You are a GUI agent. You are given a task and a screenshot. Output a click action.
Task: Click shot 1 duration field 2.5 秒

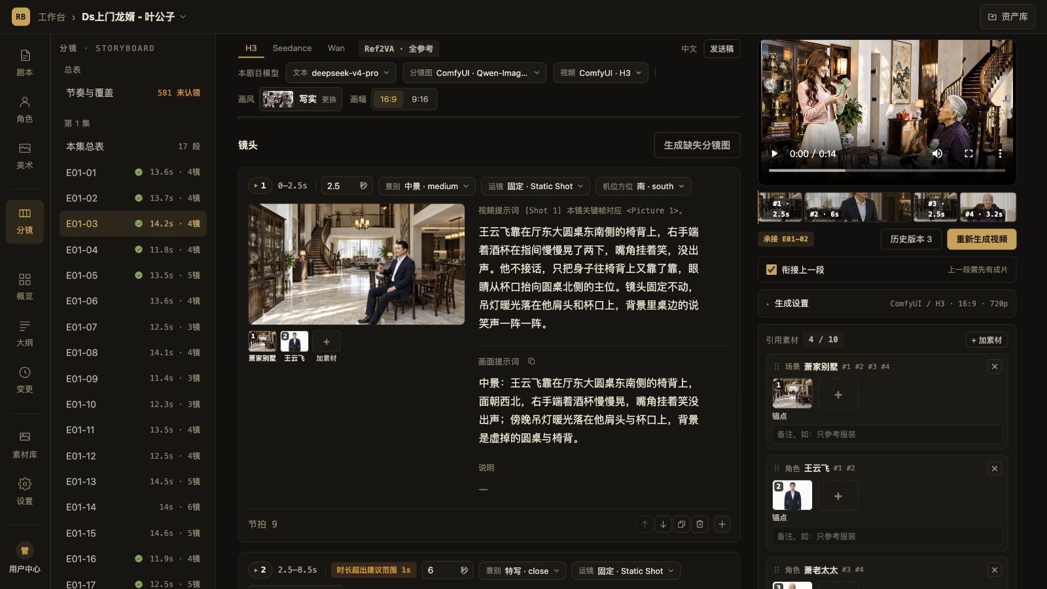pyautogui.click(x=346, y=186)
